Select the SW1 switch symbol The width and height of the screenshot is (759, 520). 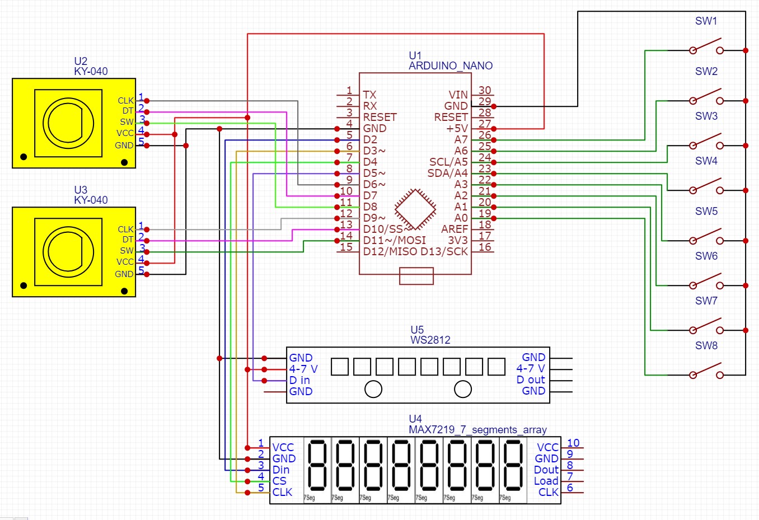pyautogui.click(x=706, y=47)
